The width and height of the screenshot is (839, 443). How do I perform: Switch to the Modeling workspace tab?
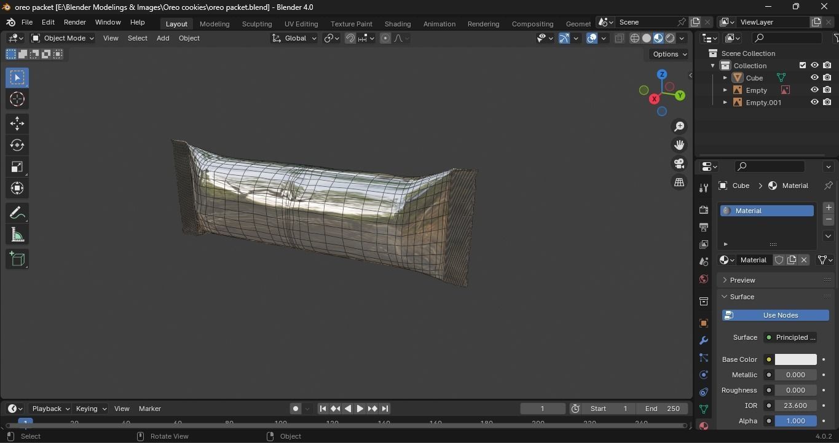coord(215,24)
